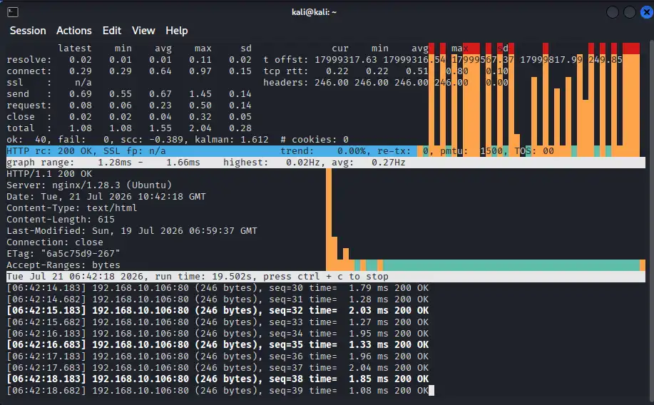Screen dimensions: 654x405
Task: Open the Edit menu
Action: click(112, 31)
